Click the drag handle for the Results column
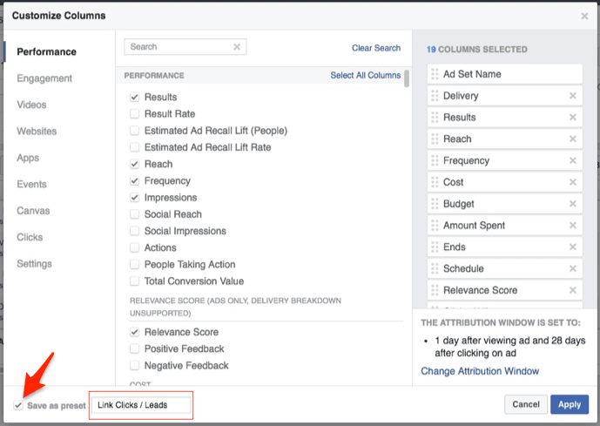 [435, 117]
